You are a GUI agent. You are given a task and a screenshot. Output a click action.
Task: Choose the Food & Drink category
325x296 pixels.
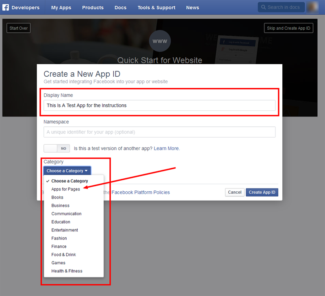(x=64, y=255)
